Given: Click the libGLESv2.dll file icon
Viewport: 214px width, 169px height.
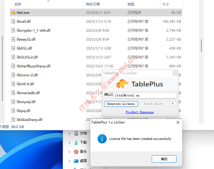Looking at the screenshot, I should pyautogui.click(x=13, y=57).
